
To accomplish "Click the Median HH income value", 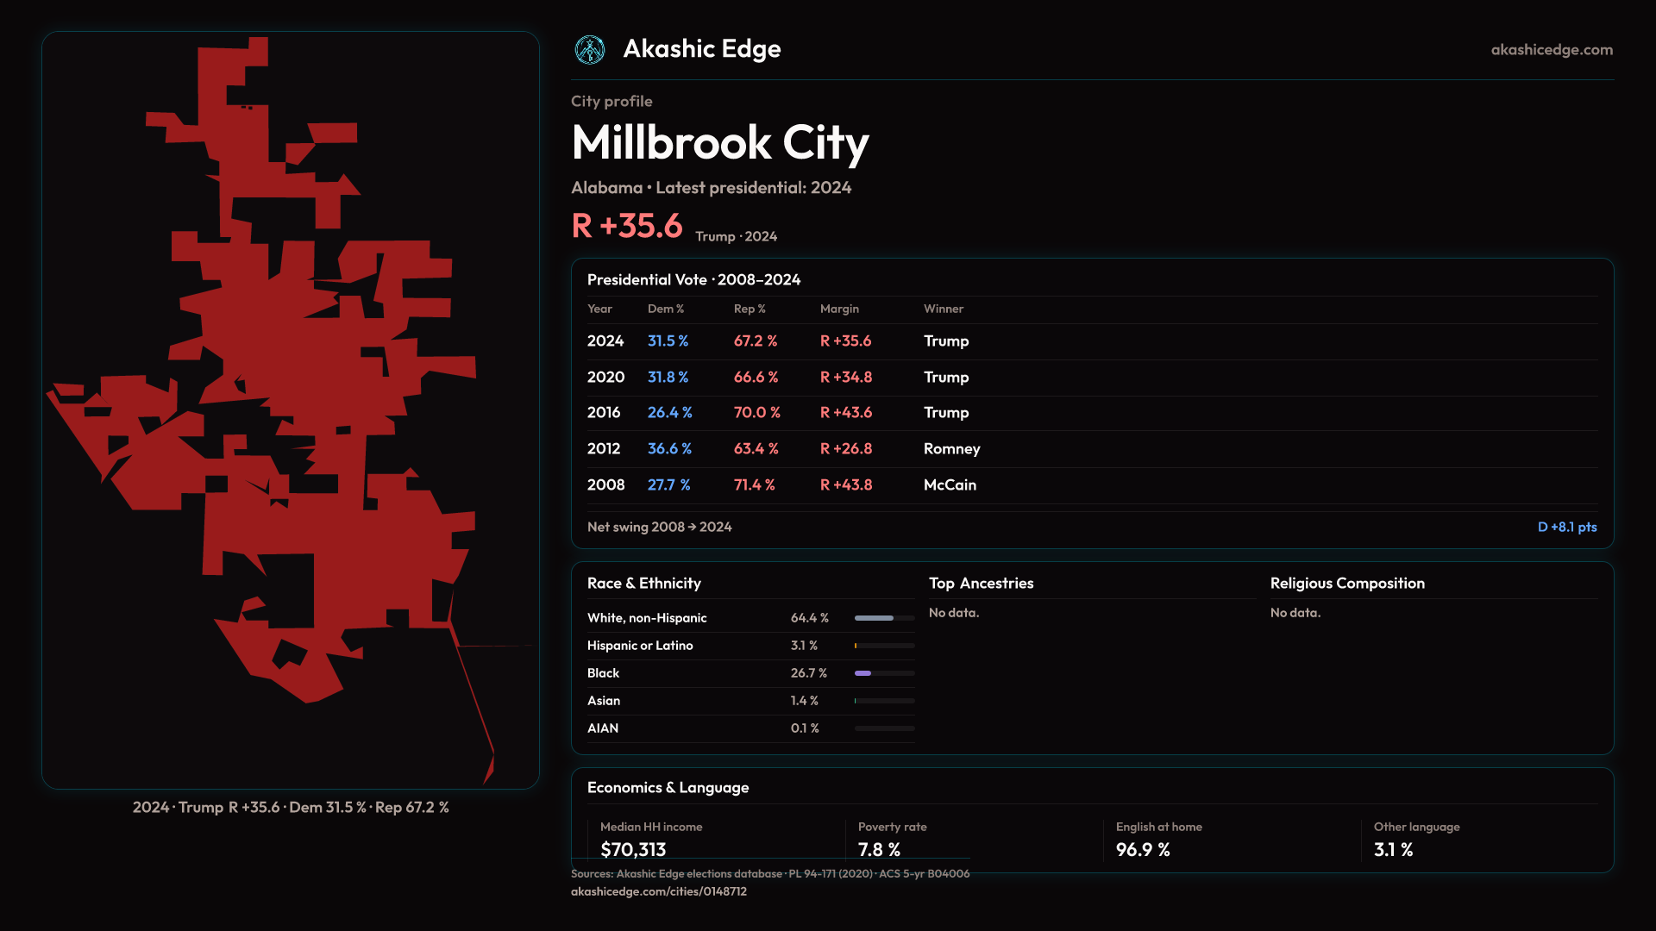I will [x=633, y=849].
